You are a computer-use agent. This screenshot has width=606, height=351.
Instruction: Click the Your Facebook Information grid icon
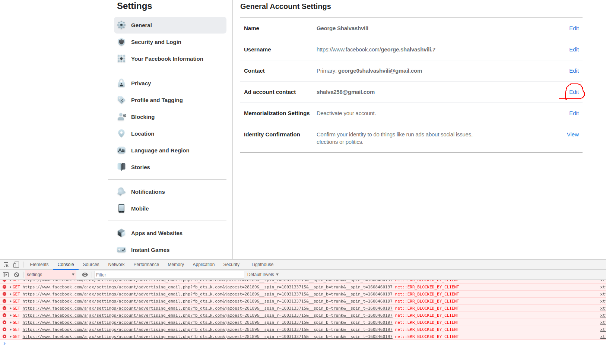121,58
